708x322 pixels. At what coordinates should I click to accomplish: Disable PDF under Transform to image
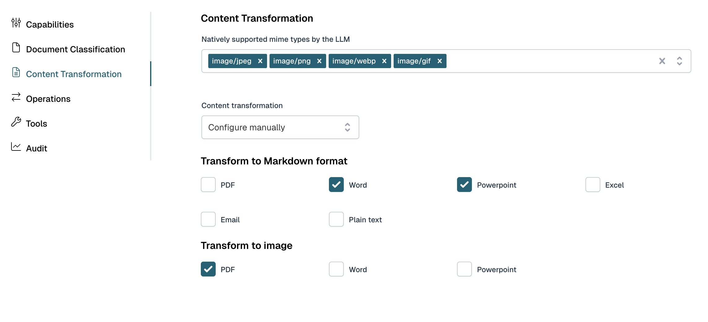[208, 269]
